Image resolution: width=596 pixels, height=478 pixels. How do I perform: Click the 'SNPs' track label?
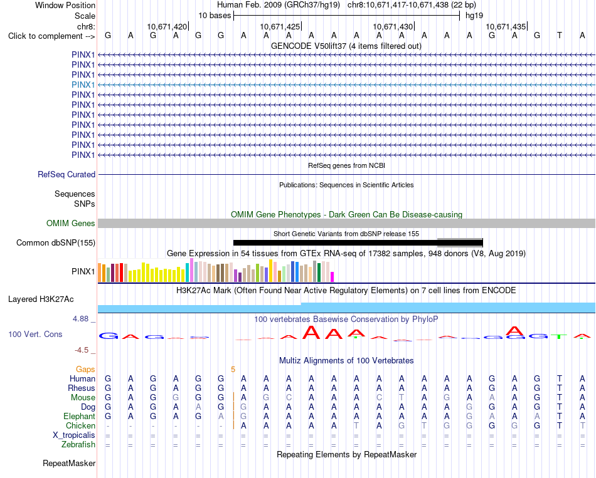tap(85, 204)
